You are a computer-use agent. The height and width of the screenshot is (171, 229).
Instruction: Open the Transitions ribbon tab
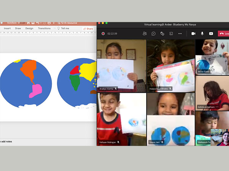pos(44,28)
